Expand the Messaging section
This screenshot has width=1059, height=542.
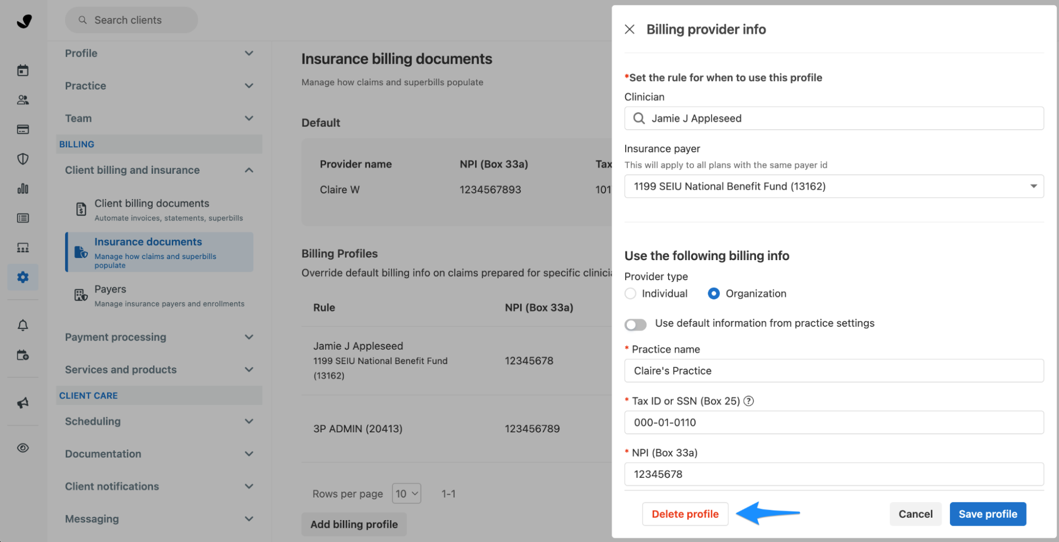tap(159, 519)
